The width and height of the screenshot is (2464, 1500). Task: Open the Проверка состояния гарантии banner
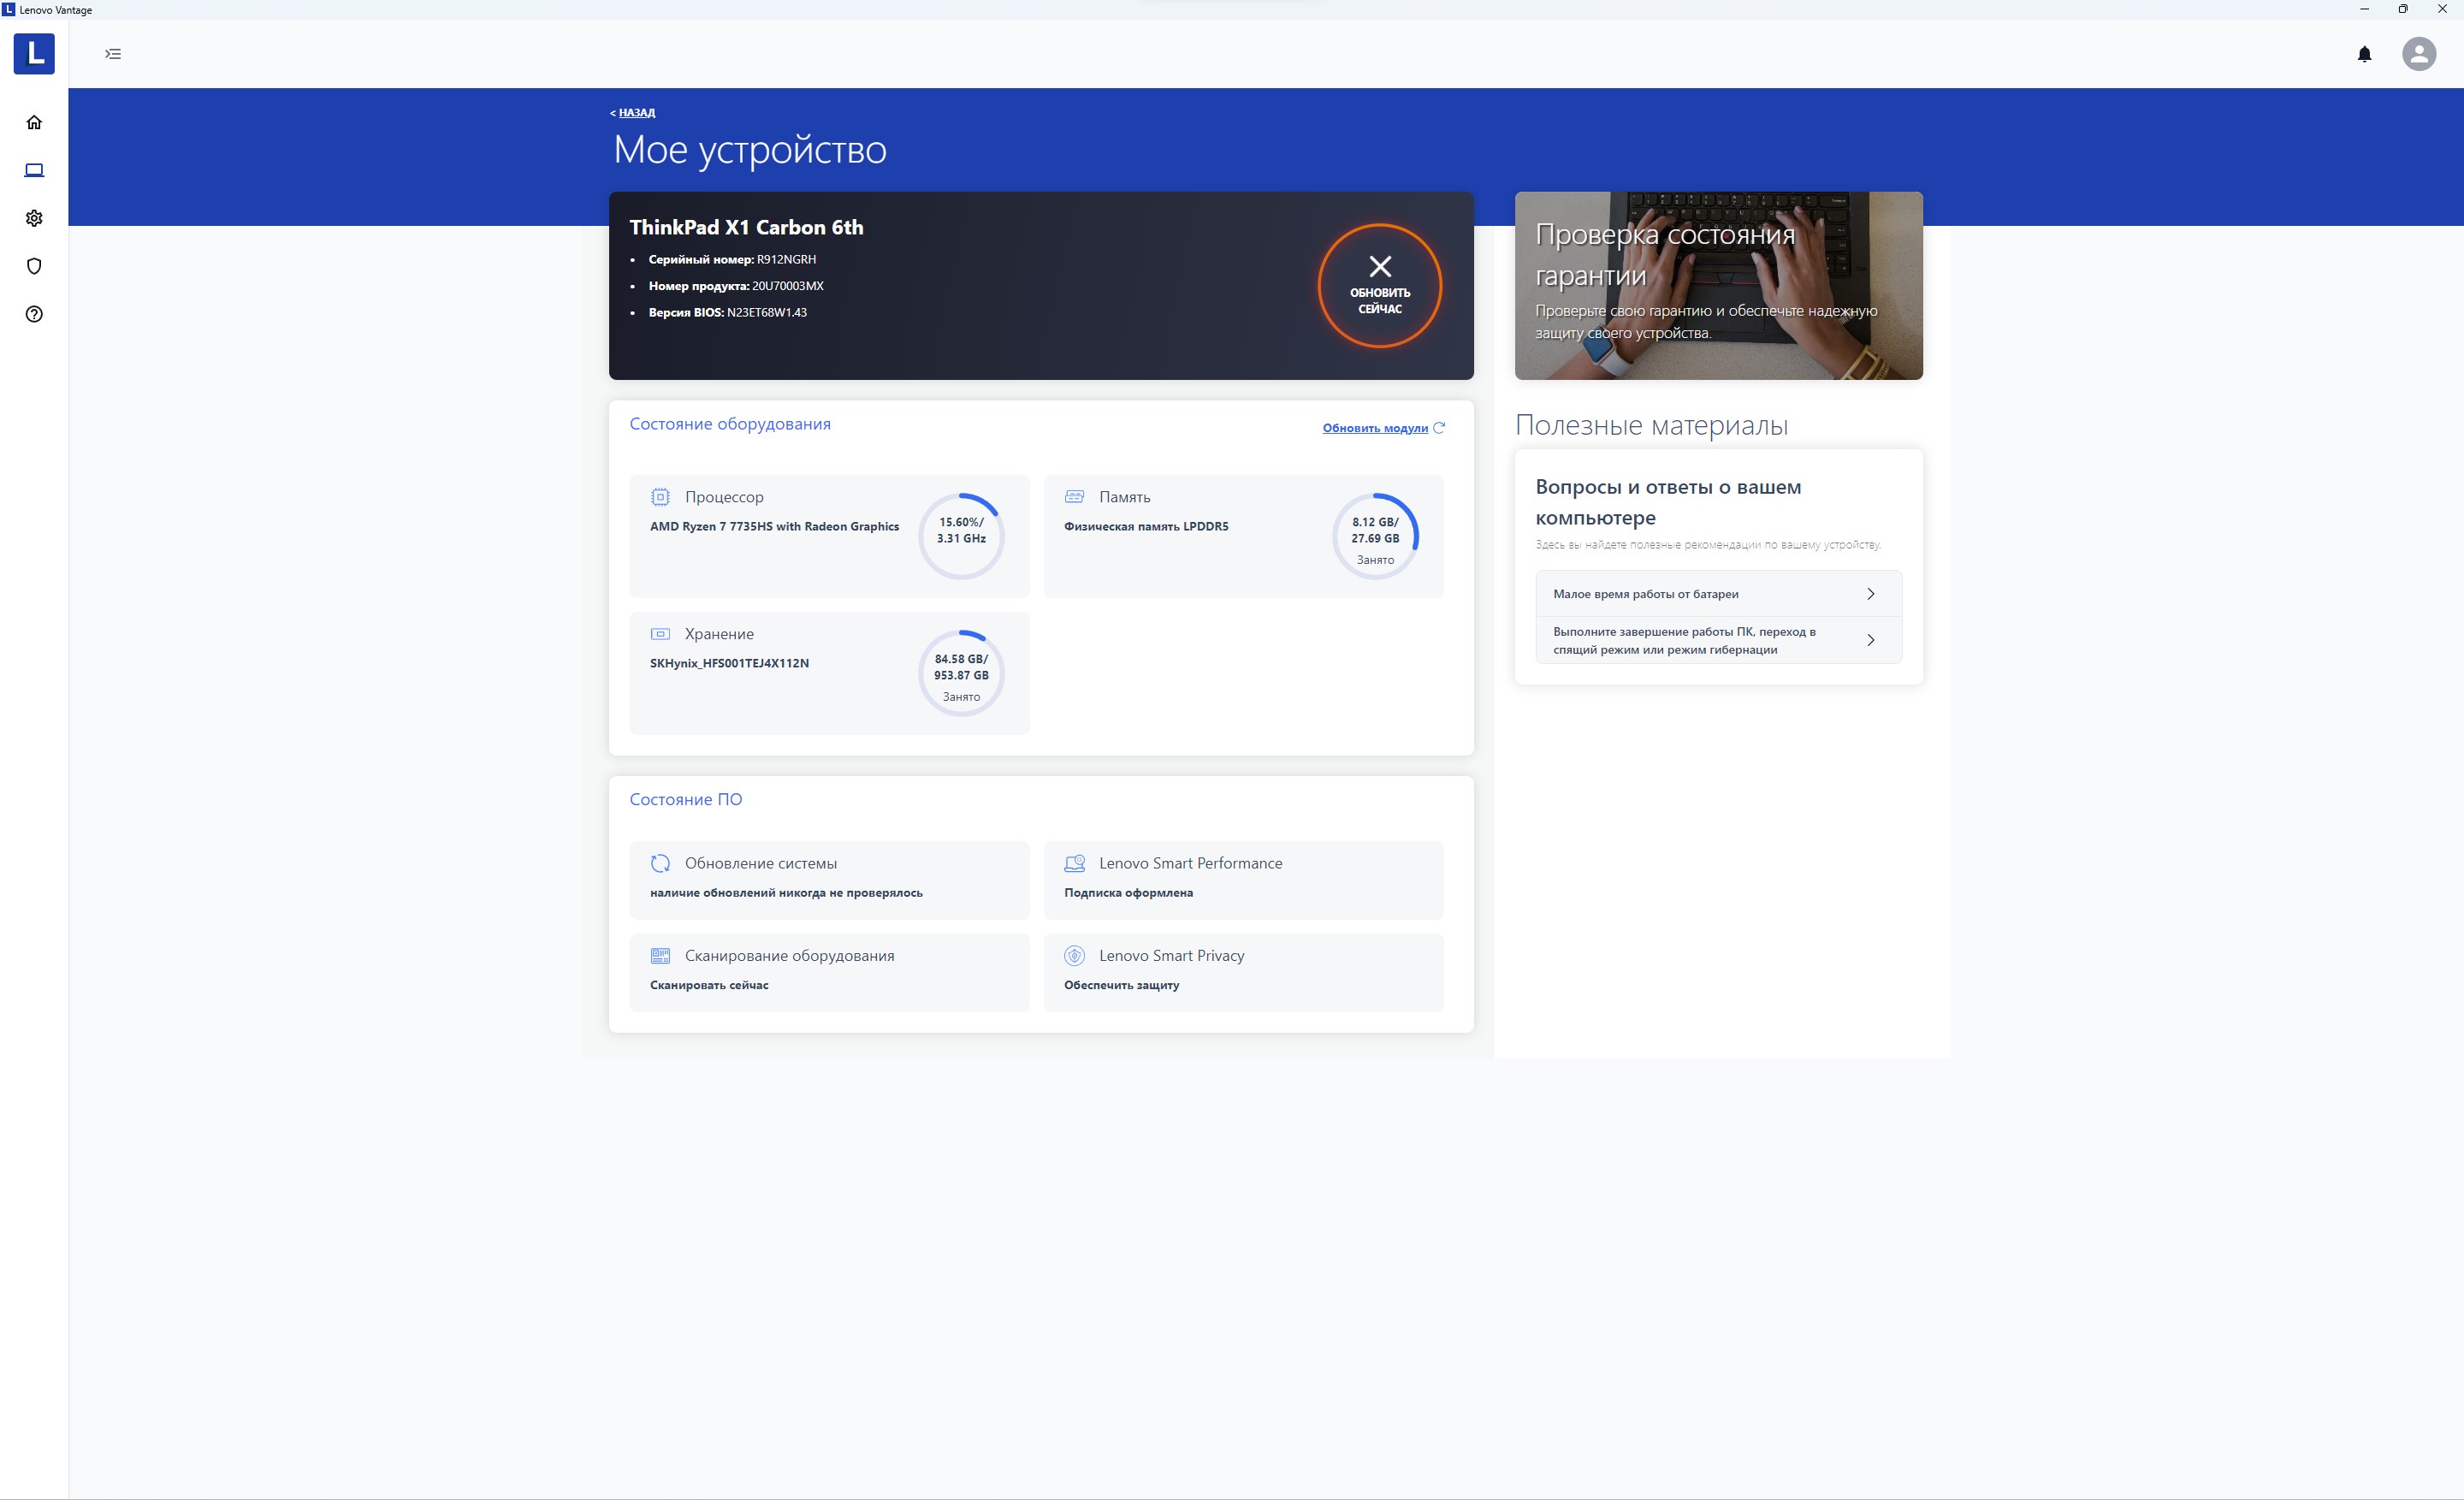point(1718,285)
